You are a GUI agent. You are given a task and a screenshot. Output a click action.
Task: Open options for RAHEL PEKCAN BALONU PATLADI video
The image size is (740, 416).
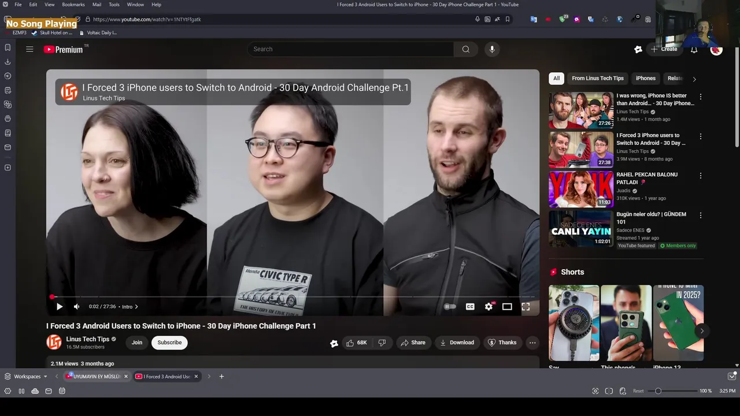(701, 176)
